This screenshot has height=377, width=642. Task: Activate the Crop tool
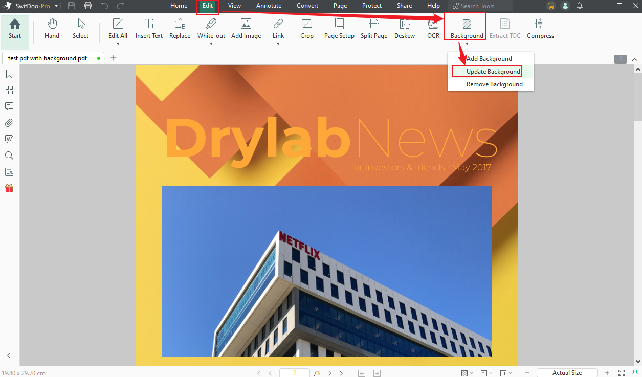coord(307,29)
